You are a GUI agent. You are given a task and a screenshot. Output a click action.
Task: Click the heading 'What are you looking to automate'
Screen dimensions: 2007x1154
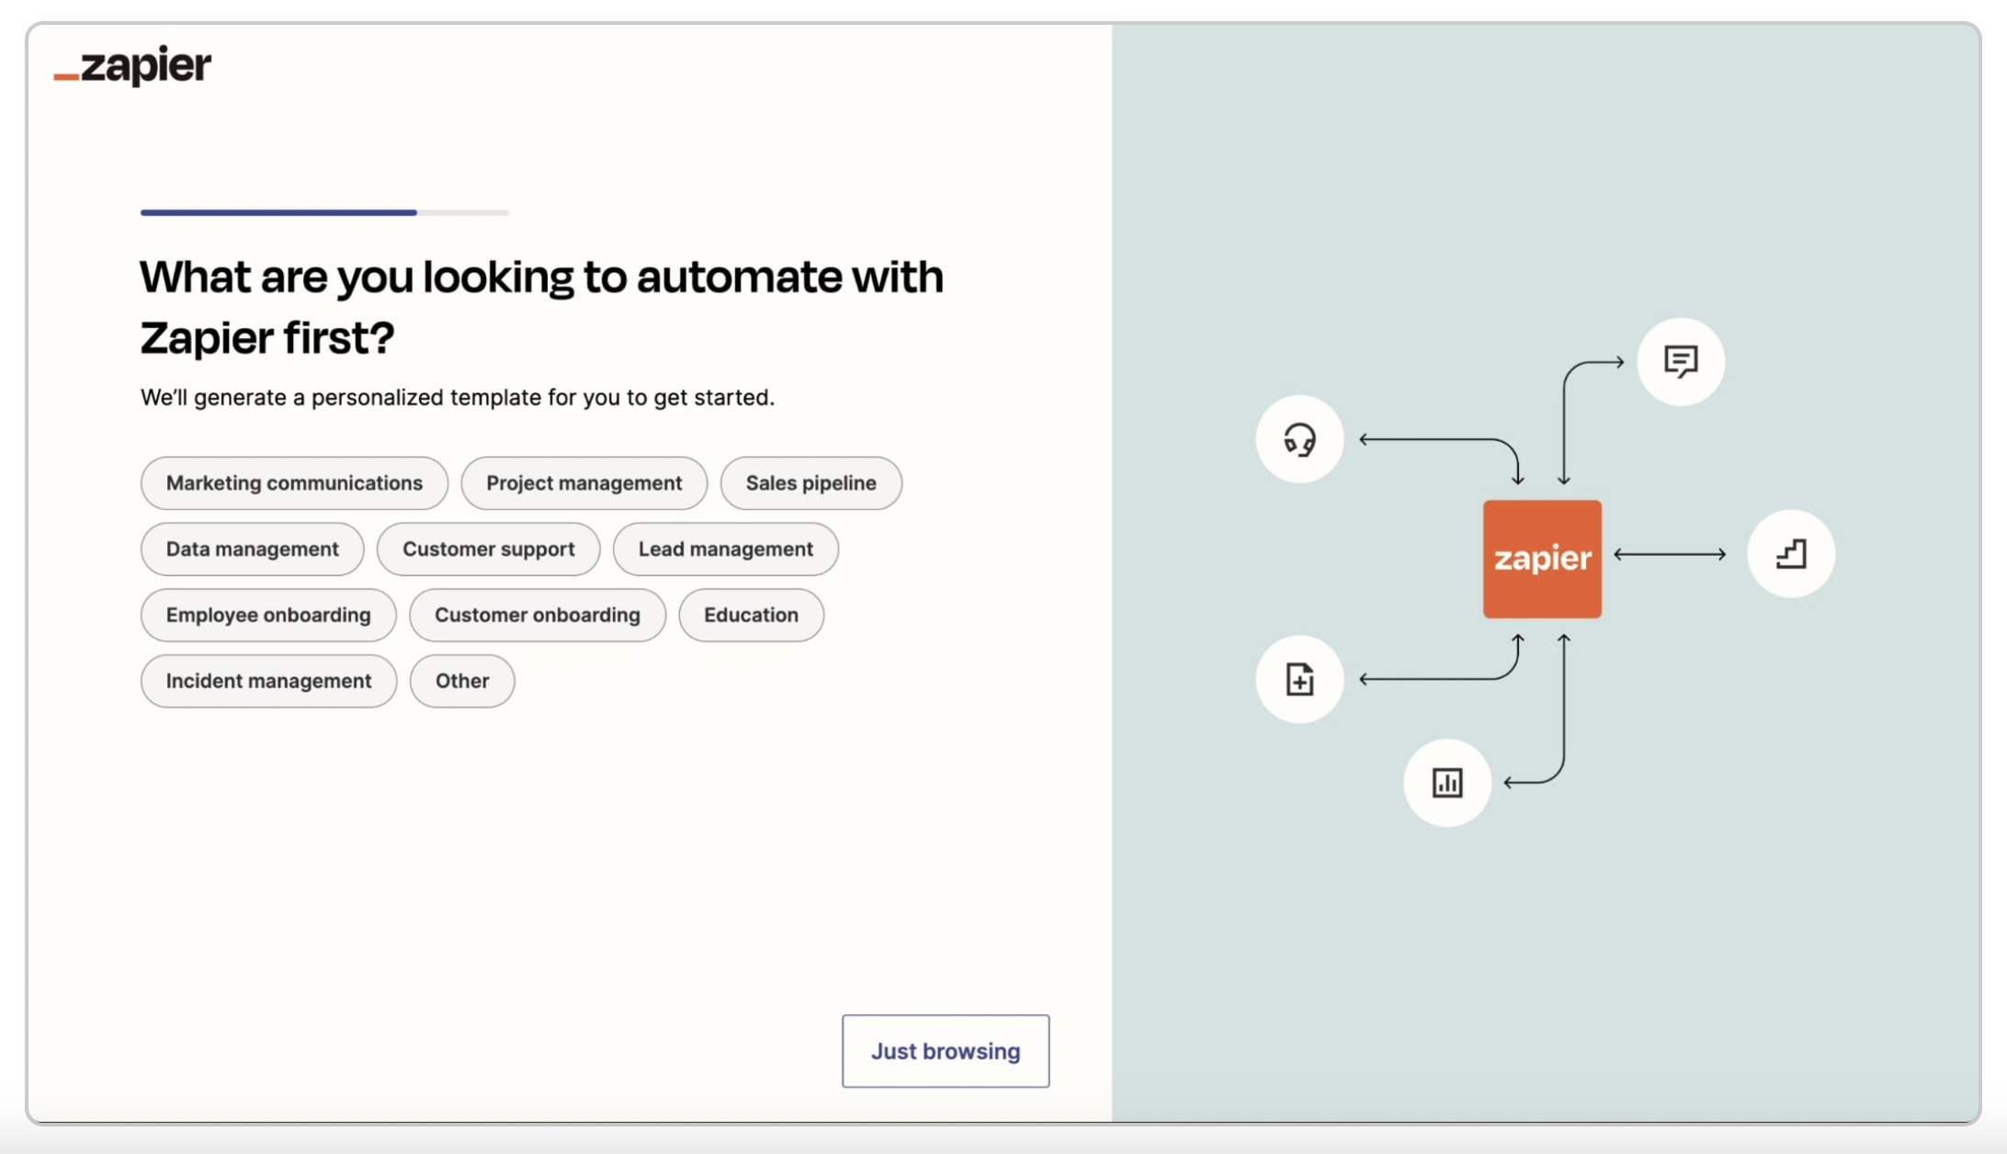tap(541, 307)
